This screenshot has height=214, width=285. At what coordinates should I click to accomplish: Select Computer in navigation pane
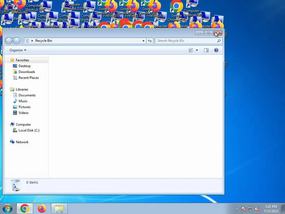[23, 125]
